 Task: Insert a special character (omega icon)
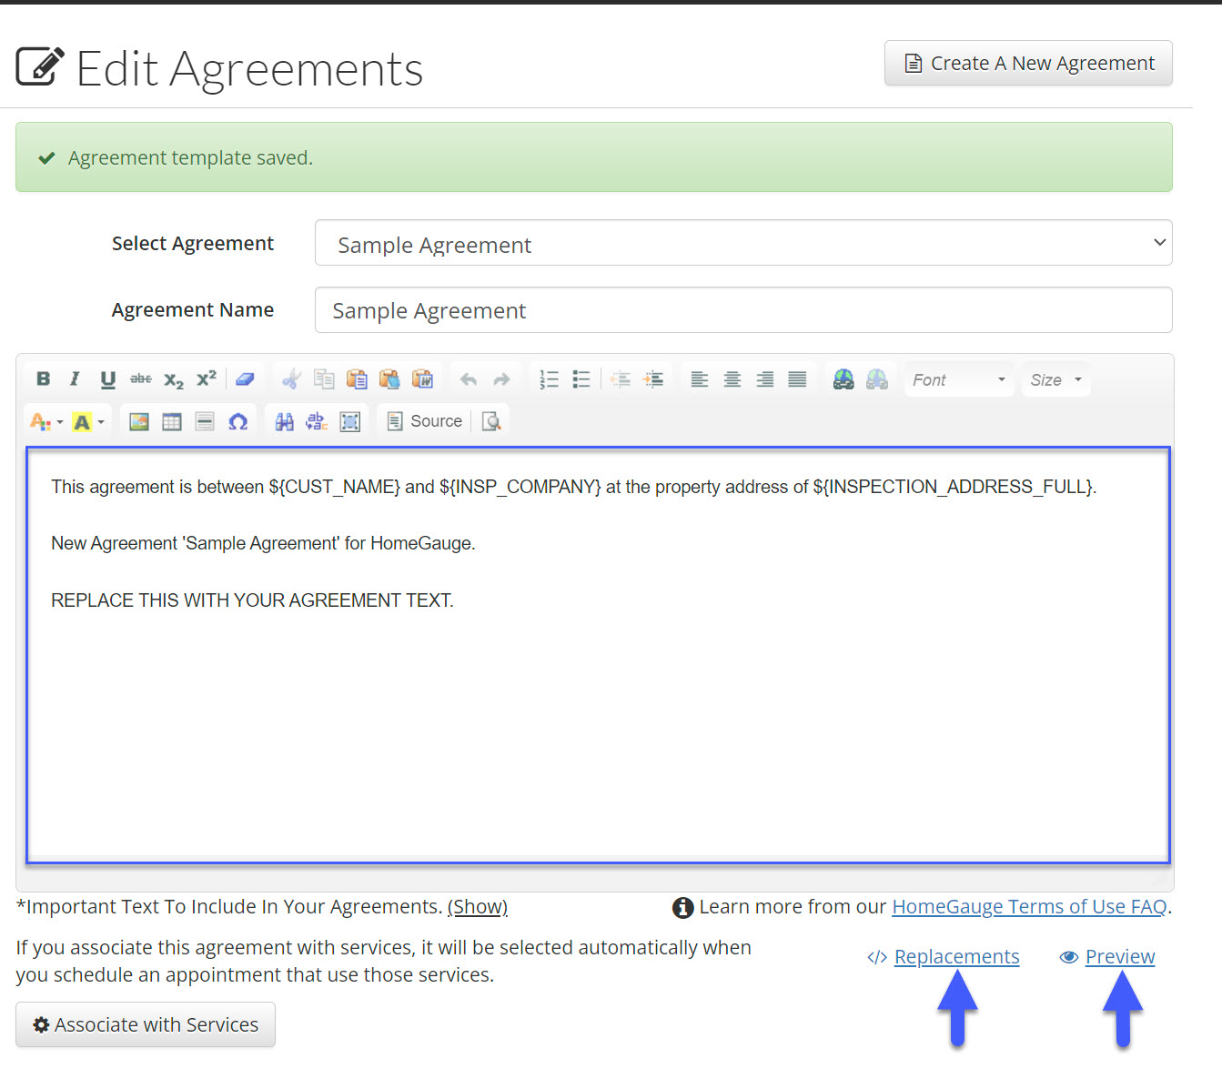click(x=238, y=420)
